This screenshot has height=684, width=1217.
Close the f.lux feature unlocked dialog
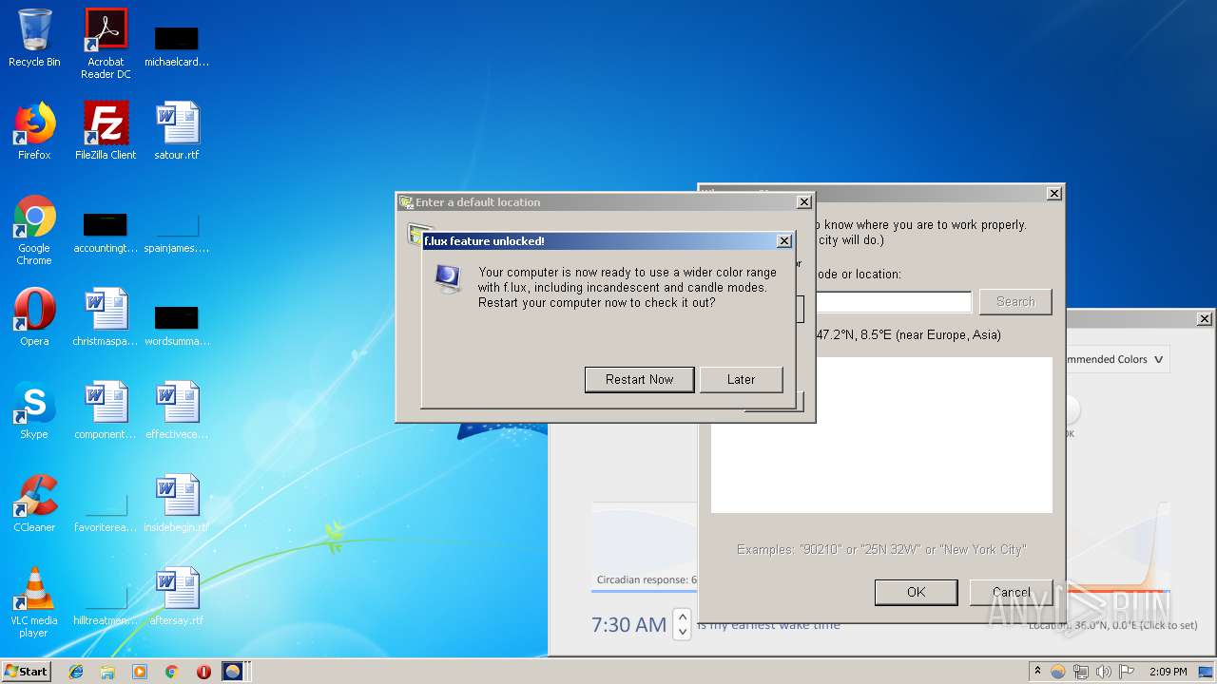784,241
